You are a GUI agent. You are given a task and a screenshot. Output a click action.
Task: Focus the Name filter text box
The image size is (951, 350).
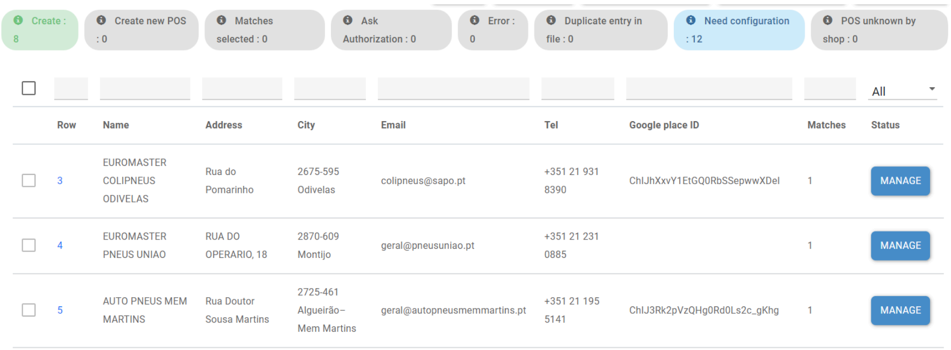(x=145, y=89)
